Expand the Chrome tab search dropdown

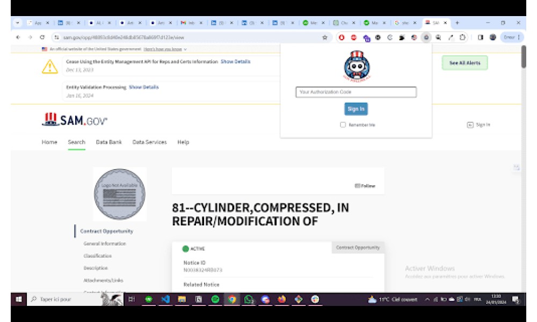pyautogui.click(x=17, y=23)
